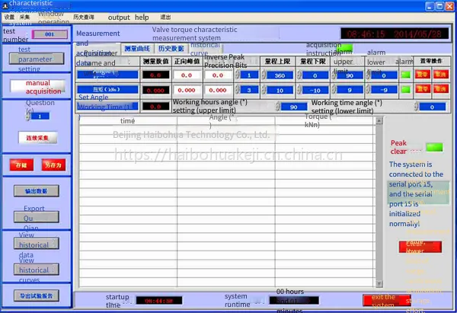Click the startup time display
The height and width of the screenshot is (313, 457).
click(159, 301)
